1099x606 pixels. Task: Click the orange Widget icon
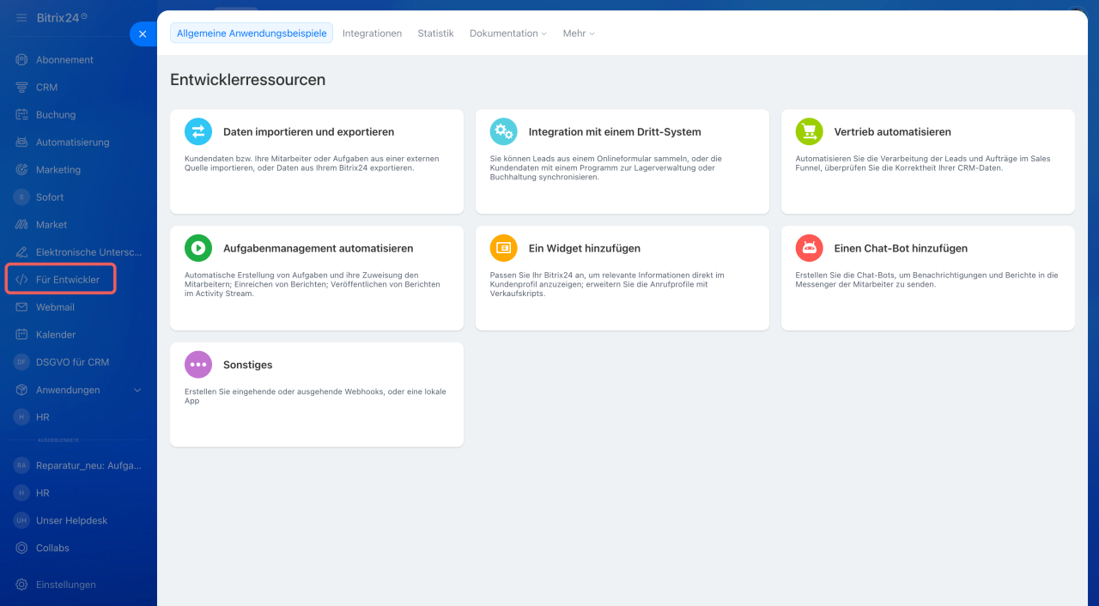[x=504, y=248]
